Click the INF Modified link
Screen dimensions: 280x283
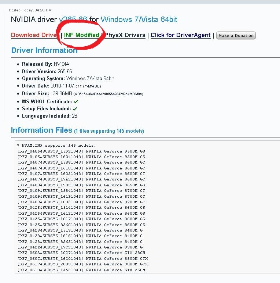coord(81,35)
